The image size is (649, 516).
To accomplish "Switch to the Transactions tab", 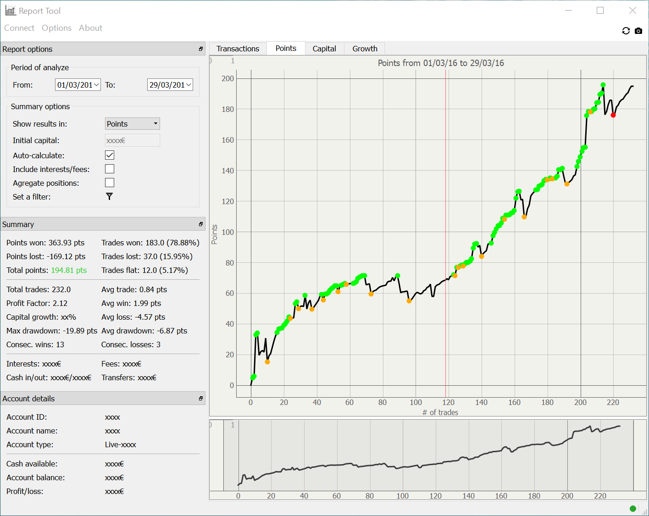I will (238, 49).
